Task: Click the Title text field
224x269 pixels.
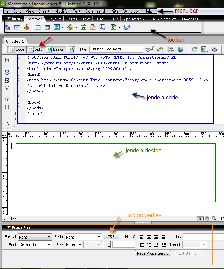Action: tap(116, 49)
